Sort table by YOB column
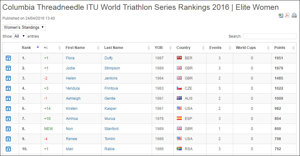The height and width of the screenshot is (156, 300). point(159,48)
